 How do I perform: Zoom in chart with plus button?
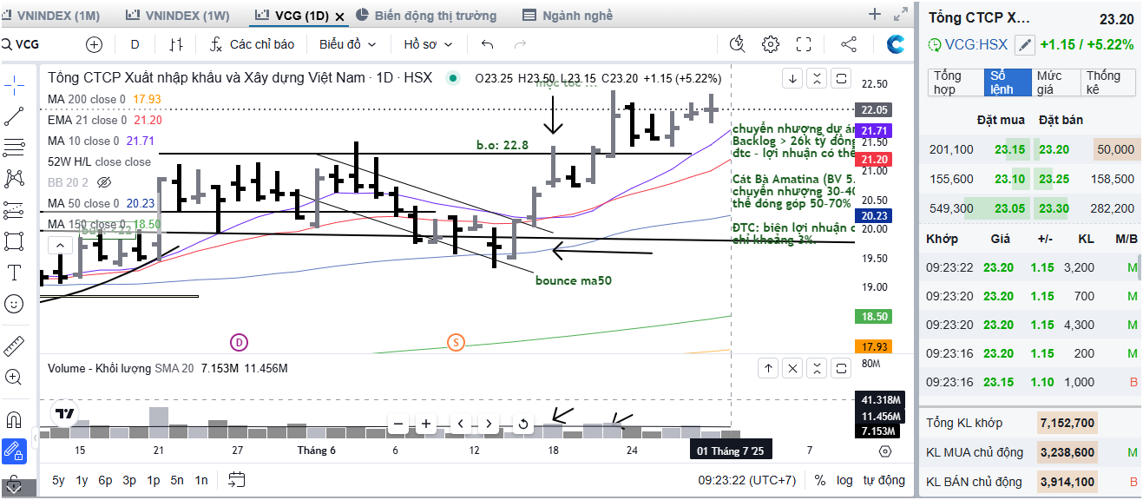[x=426, y=424]
